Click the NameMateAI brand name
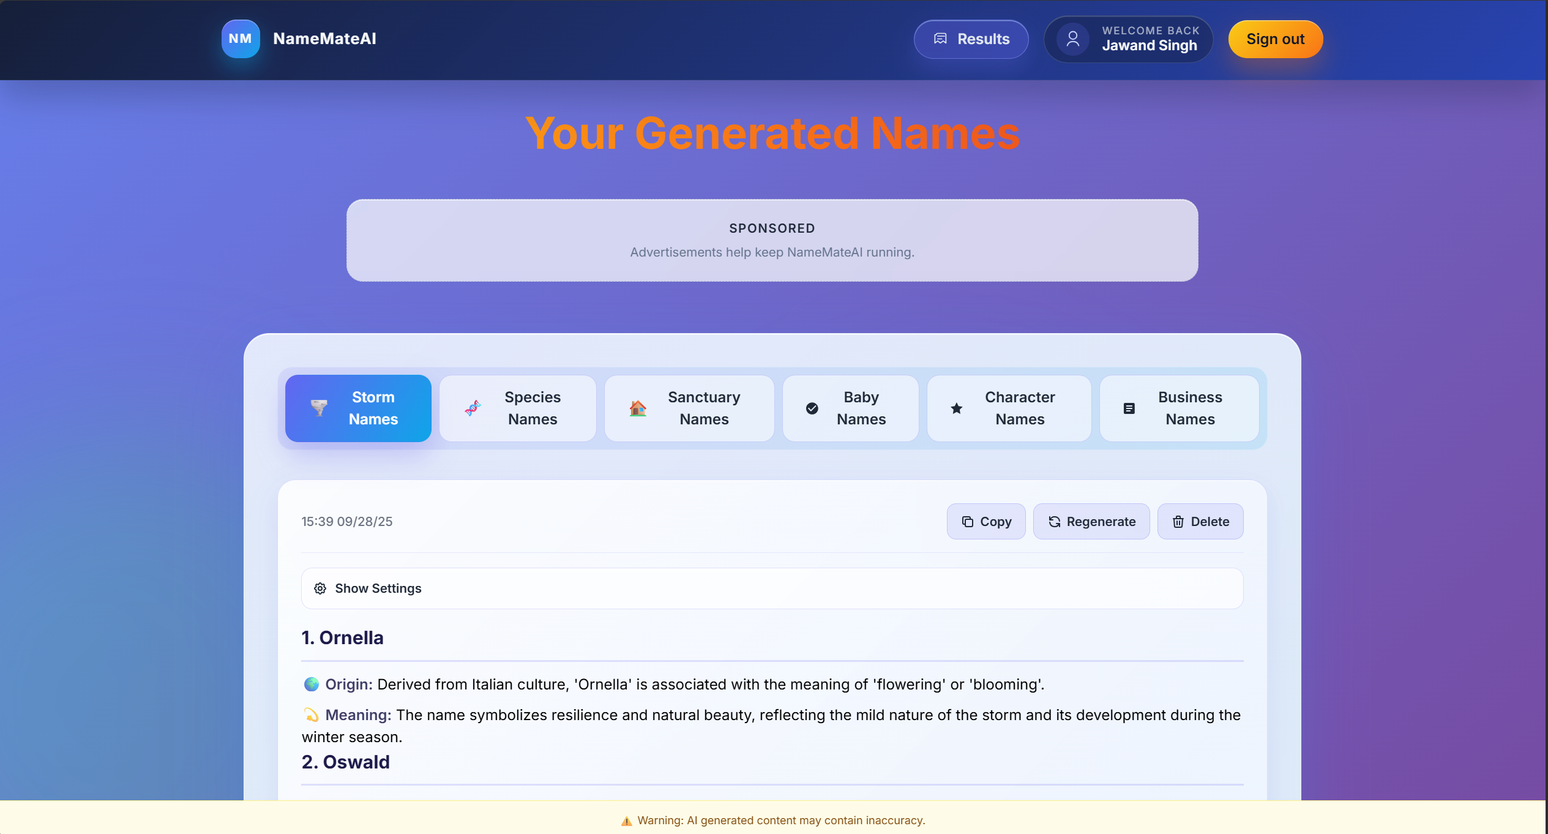The image size is (1548, 834). [x=324, y=39]
